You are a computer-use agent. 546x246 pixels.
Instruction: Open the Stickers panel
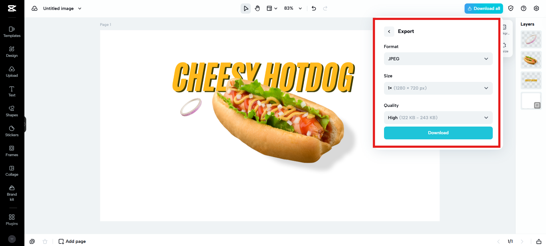coord(12,131)
